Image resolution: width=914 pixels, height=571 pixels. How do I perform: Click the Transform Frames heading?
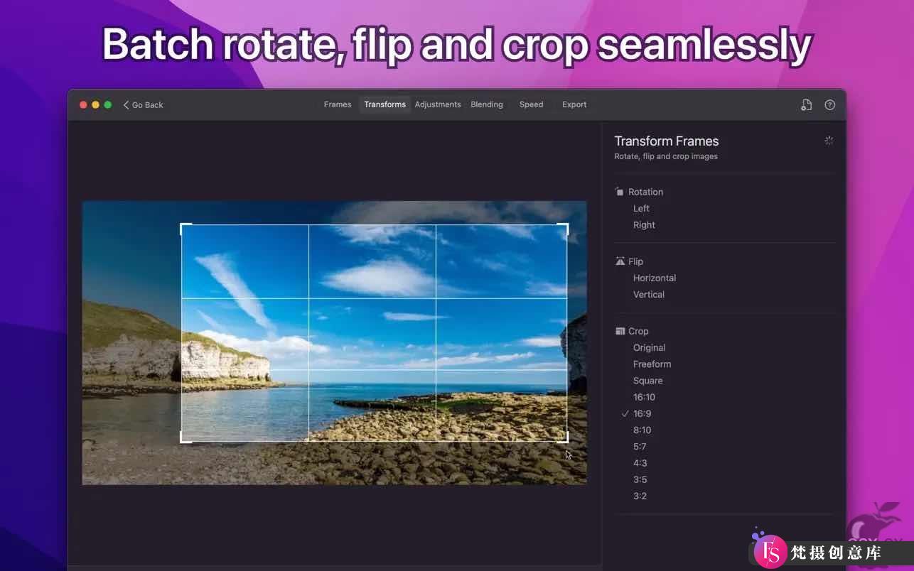point(666,141)
